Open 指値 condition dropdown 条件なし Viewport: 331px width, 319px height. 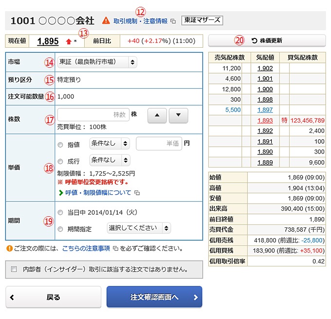[x=110, y=144]
